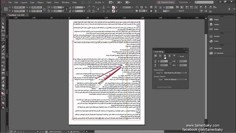Choose Jump Object wrap icon
The width and height of the screenshot is (236, 133).
pyautogui.click(x=170, y=56)
